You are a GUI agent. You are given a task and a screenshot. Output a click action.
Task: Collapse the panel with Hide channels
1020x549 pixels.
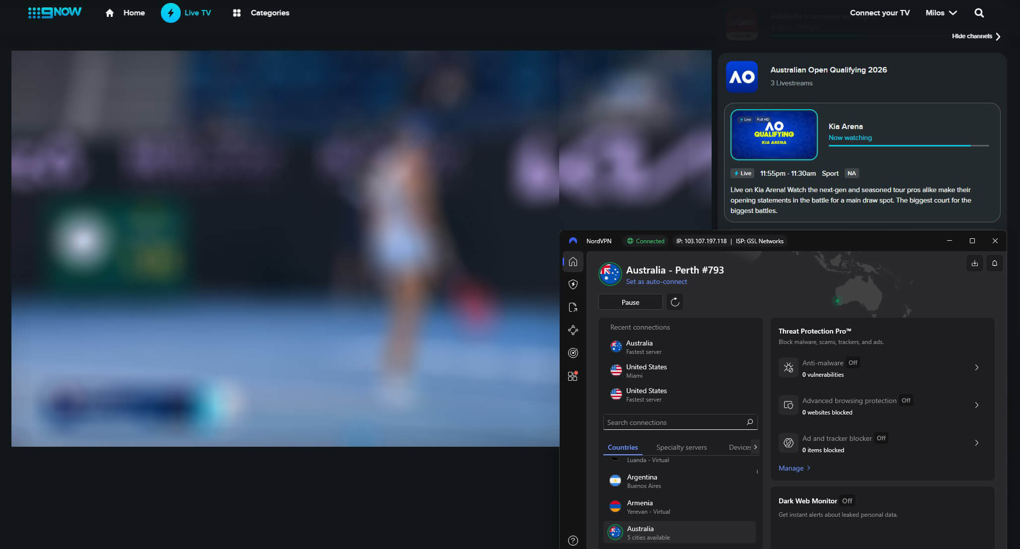[x=976, y=36]
